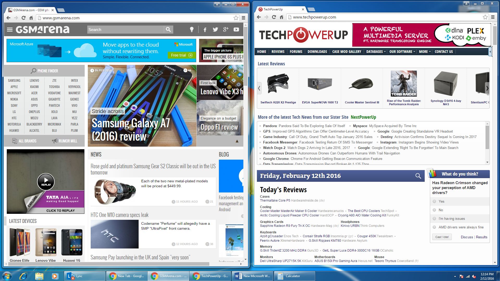The width and height of the screenshot is (500, 281).
Task: Open Chrome menu in GSMArena window
Action: pyautogui.click(x=243, y=18)
